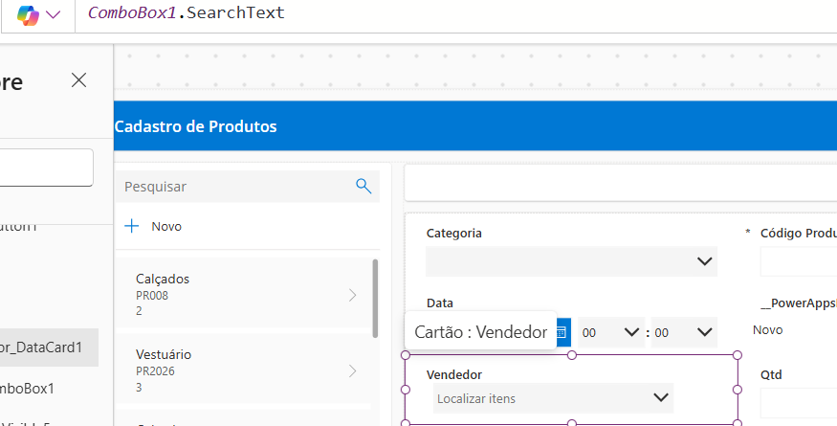Image resolution: width=837 pixels, height=426 pixels.
Task: Click the magnifier search icon
Action: [x=363, y=186]
